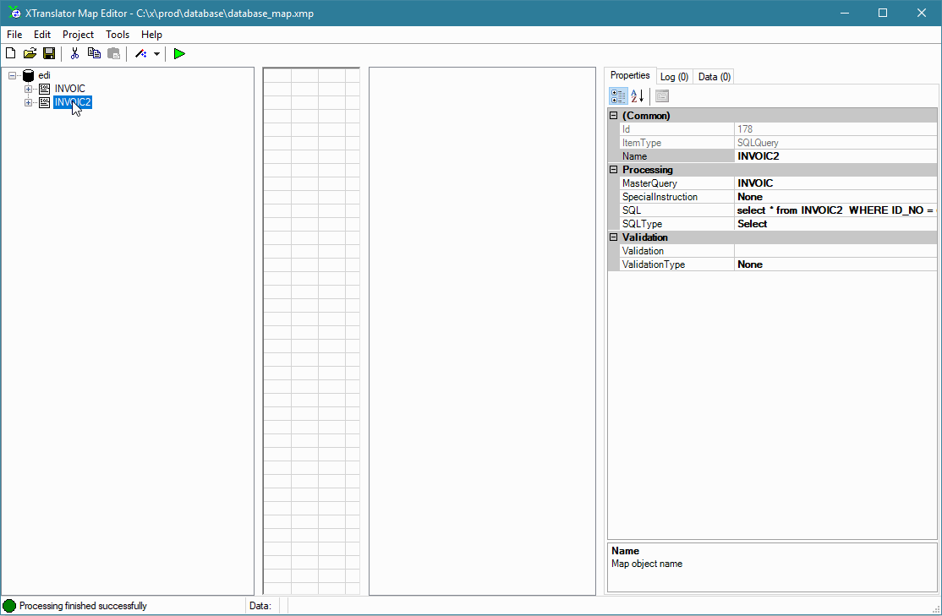This screenshot has height=616, width=942.
Task: Change the SpecialInstruction value None
Action: [835, 197]
